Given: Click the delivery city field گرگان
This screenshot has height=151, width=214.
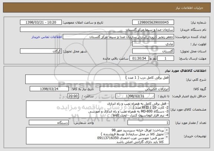Looking at the screenshot, I should pyautogui.click(x=41, y=51).
